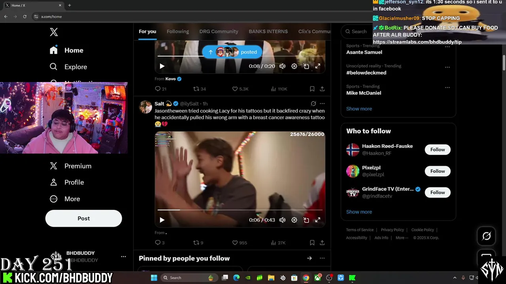Like Salt's post with 955 likes
Screen dimensions: 506x284
[239, 243]
